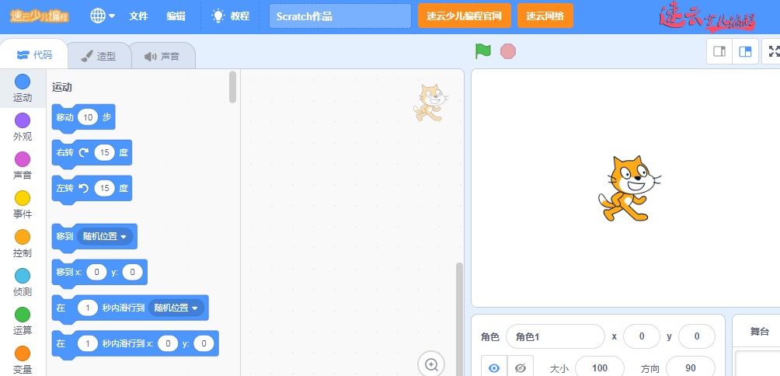Open the 编辑 menu
This screenshot has width=780, height=376.
coord(176,16)
